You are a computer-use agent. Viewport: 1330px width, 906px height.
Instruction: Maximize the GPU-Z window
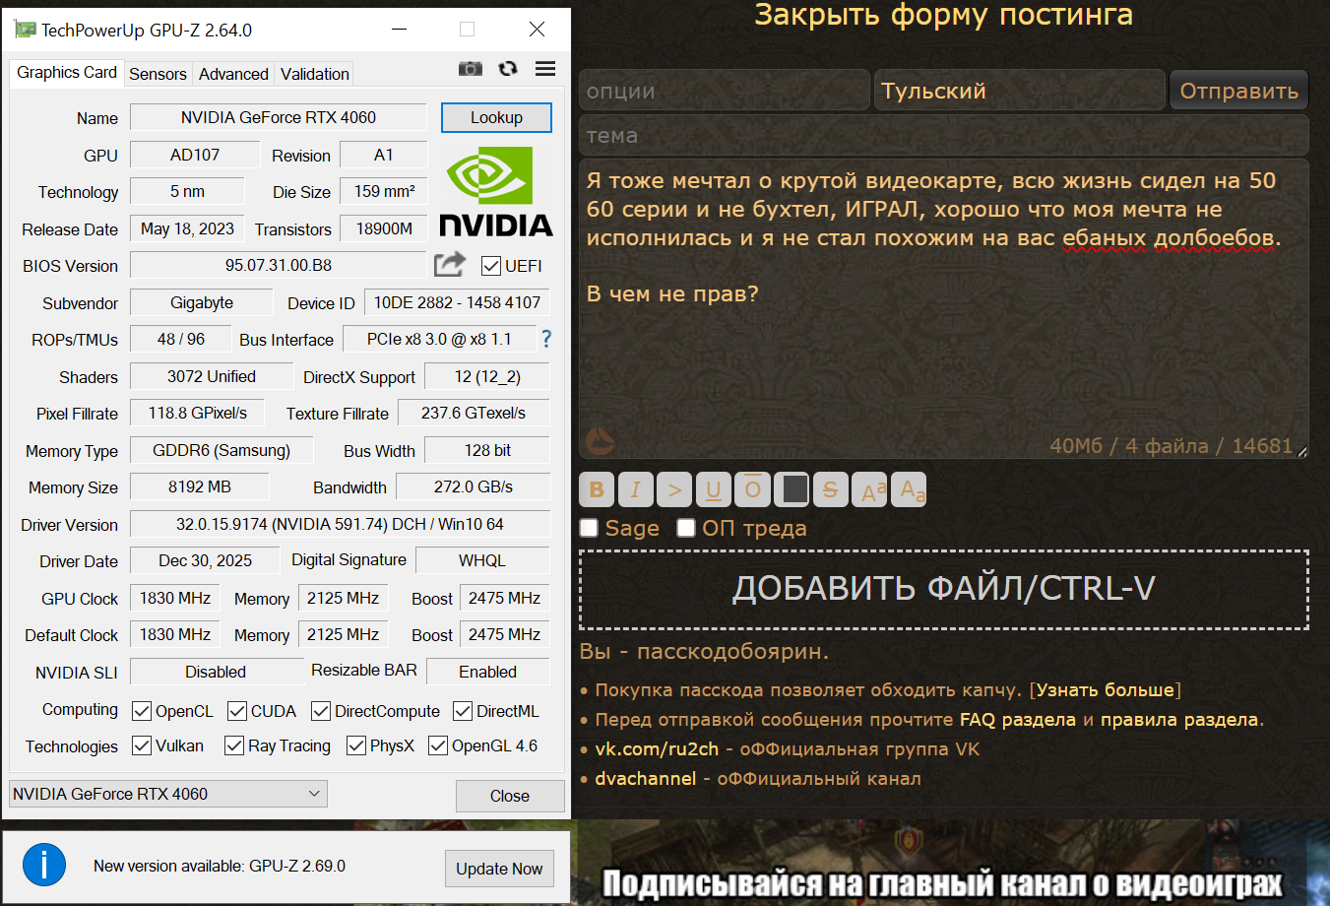[x=467, y=30]
